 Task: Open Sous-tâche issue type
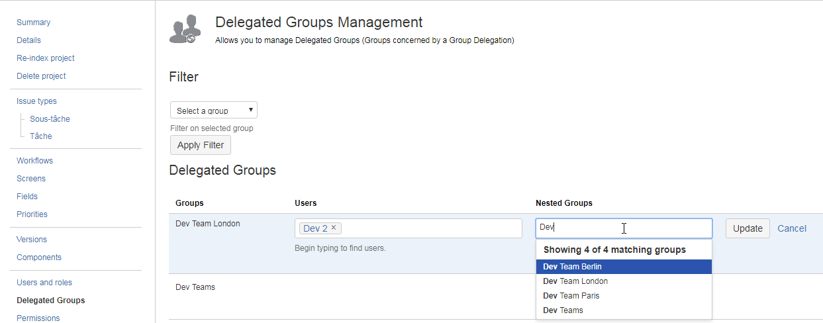click(50, 119)
